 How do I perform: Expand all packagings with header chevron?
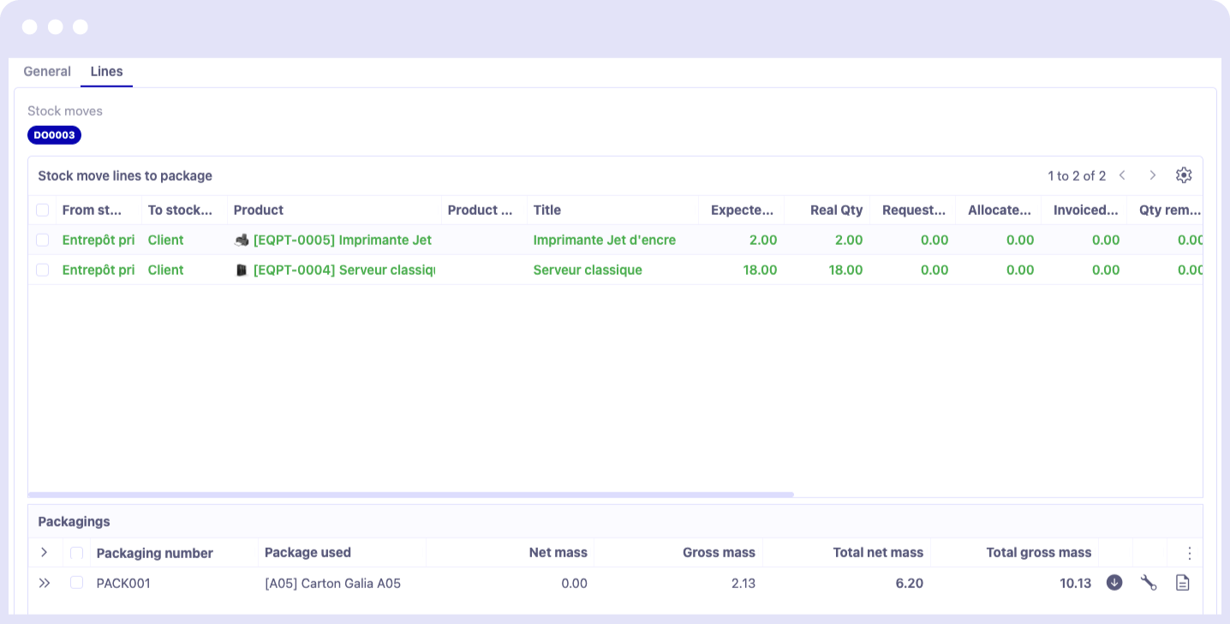[45, 553]
